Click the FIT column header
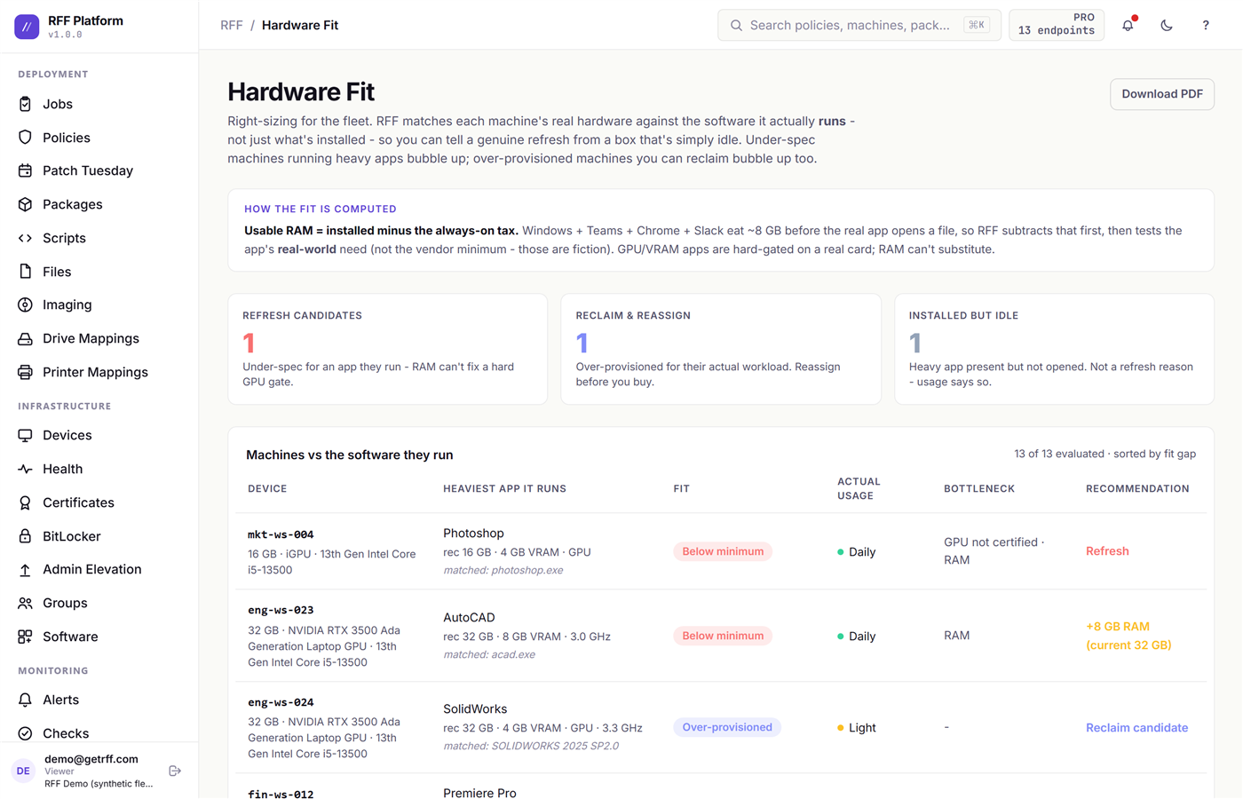The image size is (1243, 799). pos(682,489)
